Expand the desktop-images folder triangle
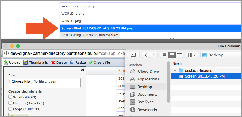242x117 pixels. coord(174,71)
